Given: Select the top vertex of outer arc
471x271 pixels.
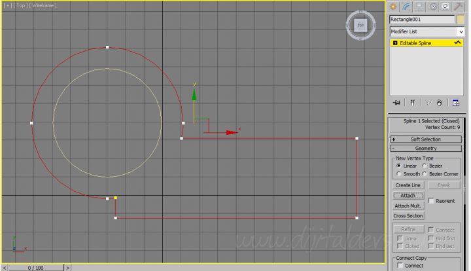Looking at the screenshot, I should pos(107,47).
